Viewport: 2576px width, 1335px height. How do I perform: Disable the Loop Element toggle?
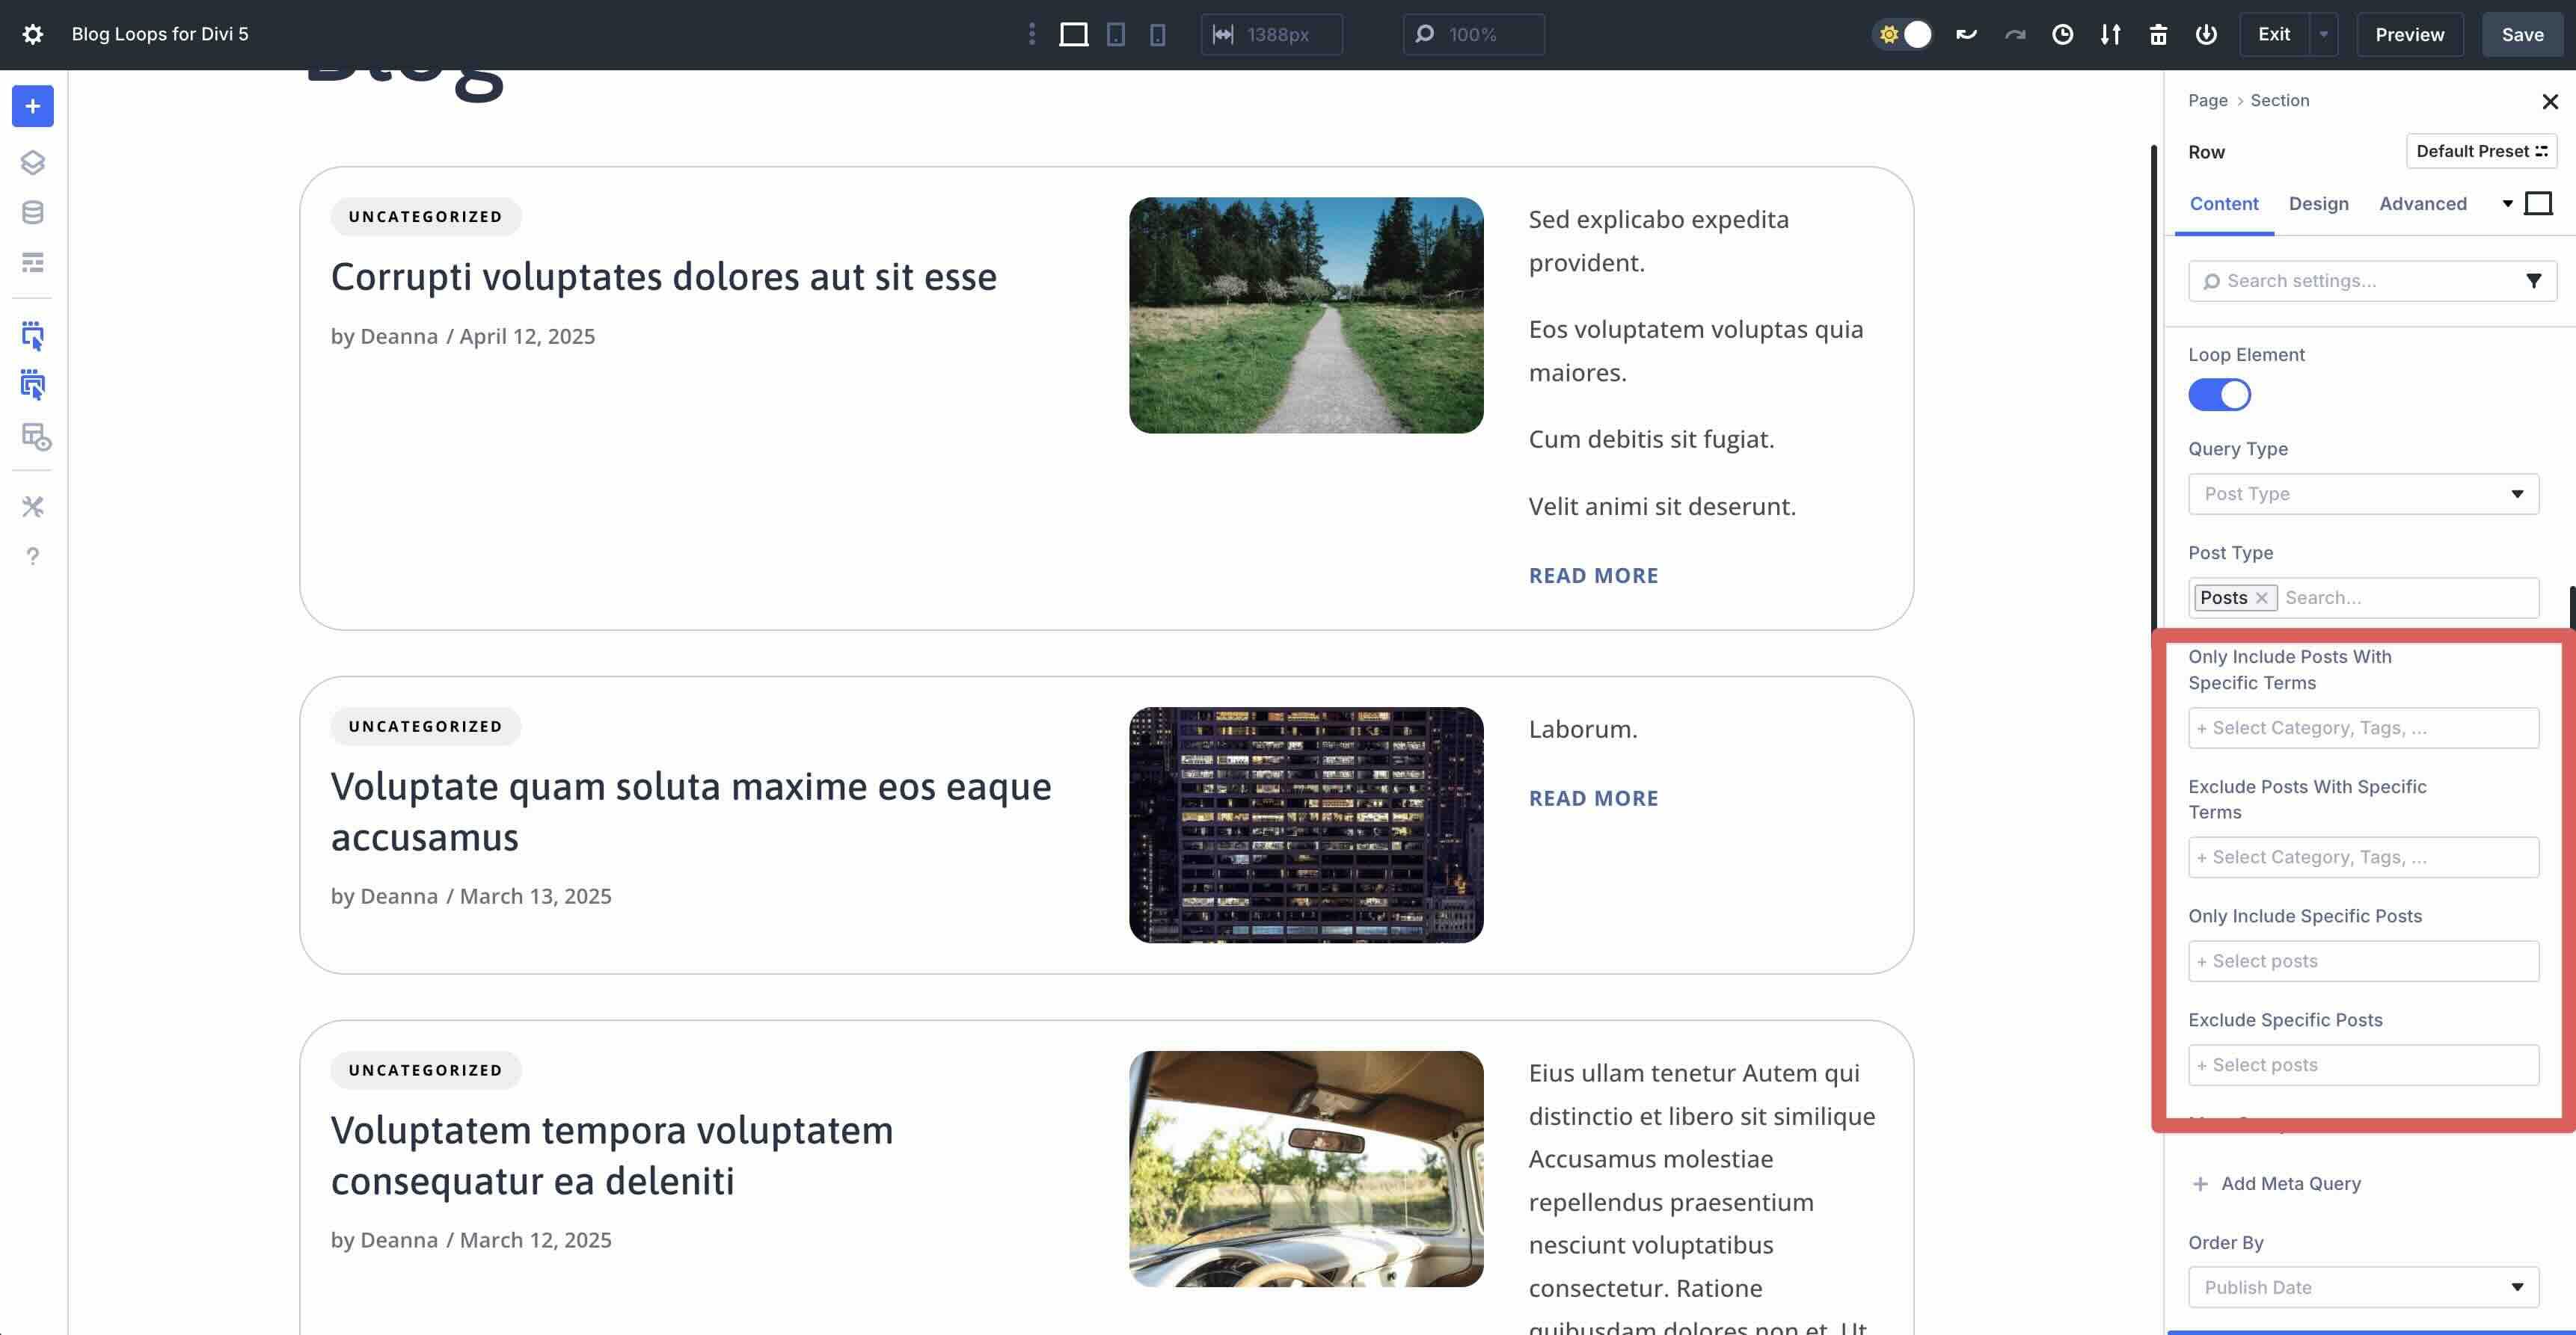coord(2219,395)
